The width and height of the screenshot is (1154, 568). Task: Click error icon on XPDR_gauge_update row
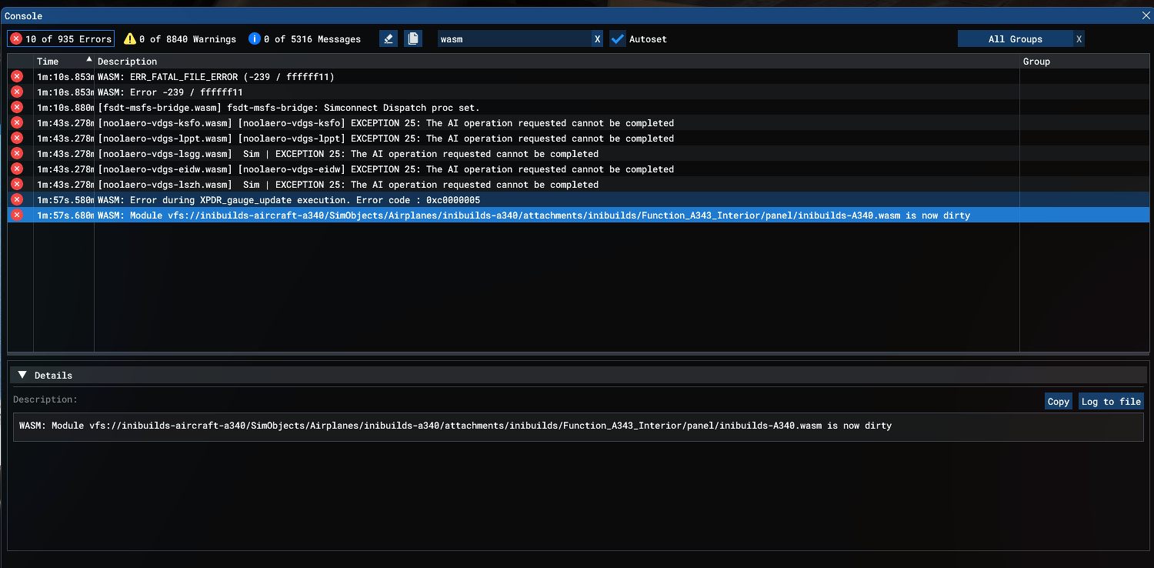(17, 200)
